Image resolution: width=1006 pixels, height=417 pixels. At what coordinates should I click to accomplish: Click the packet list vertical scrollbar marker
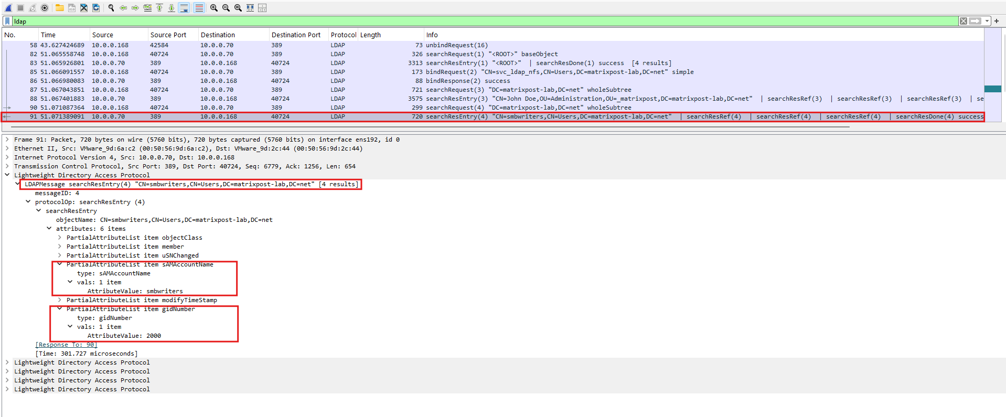tap(993, 89)
